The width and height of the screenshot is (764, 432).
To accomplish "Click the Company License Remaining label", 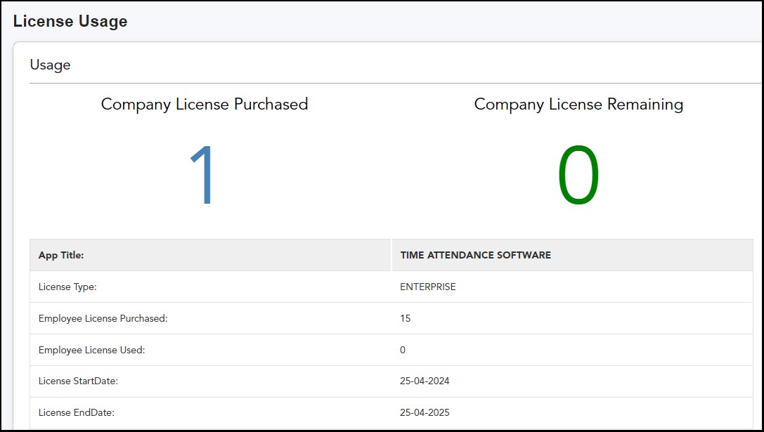I will point(578,104).
